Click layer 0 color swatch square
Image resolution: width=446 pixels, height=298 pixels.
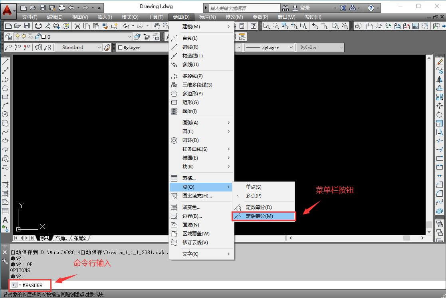44,37
